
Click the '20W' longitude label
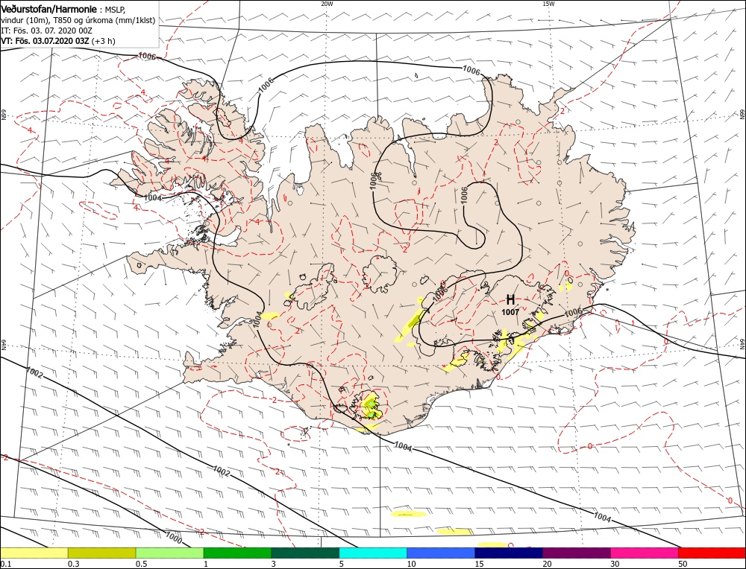tap(327, 3)
